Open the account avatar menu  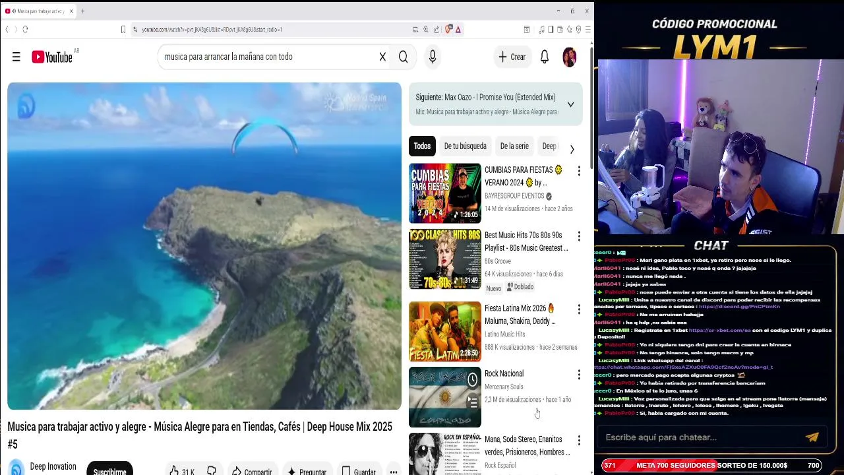[569, 57]
